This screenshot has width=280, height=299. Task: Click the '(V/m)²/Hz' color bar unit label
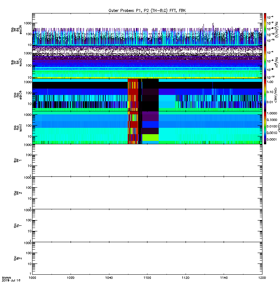(276, 30)
